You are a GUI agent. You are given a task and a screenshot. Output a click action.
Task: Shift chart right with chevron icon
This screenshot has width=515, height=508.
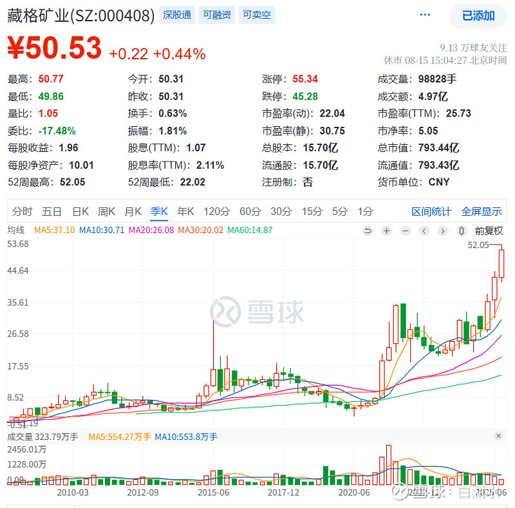[443, 231]
